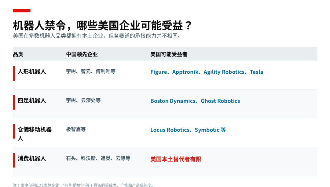Select the 人形机器人 row label
This screenshot has width=330, height=187.
coord(32,72)
